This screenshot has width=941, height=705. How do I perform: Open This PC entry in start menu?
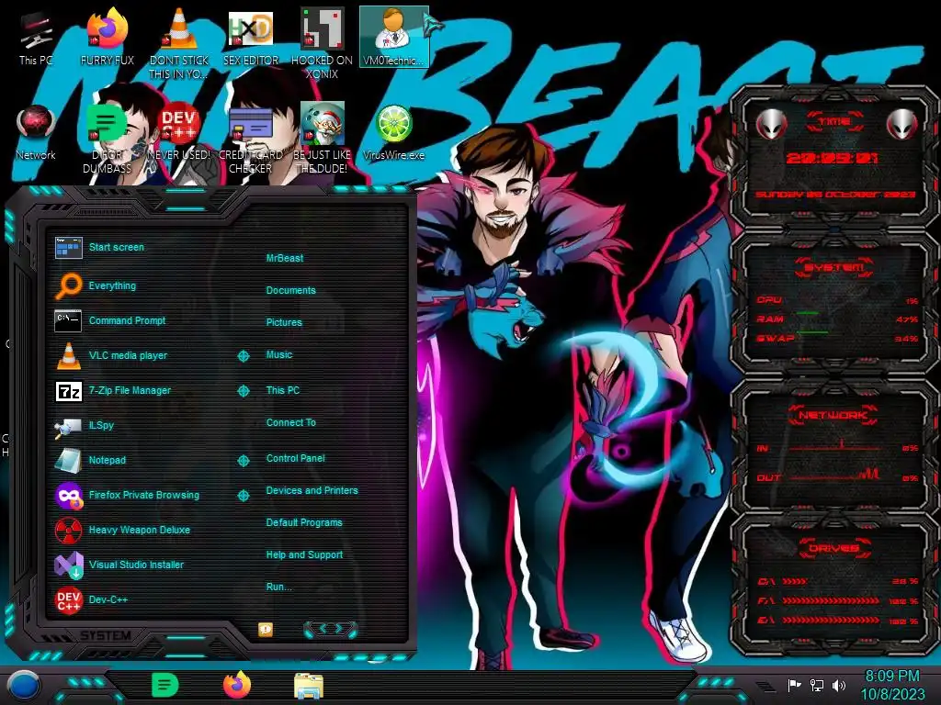[283, 389]
